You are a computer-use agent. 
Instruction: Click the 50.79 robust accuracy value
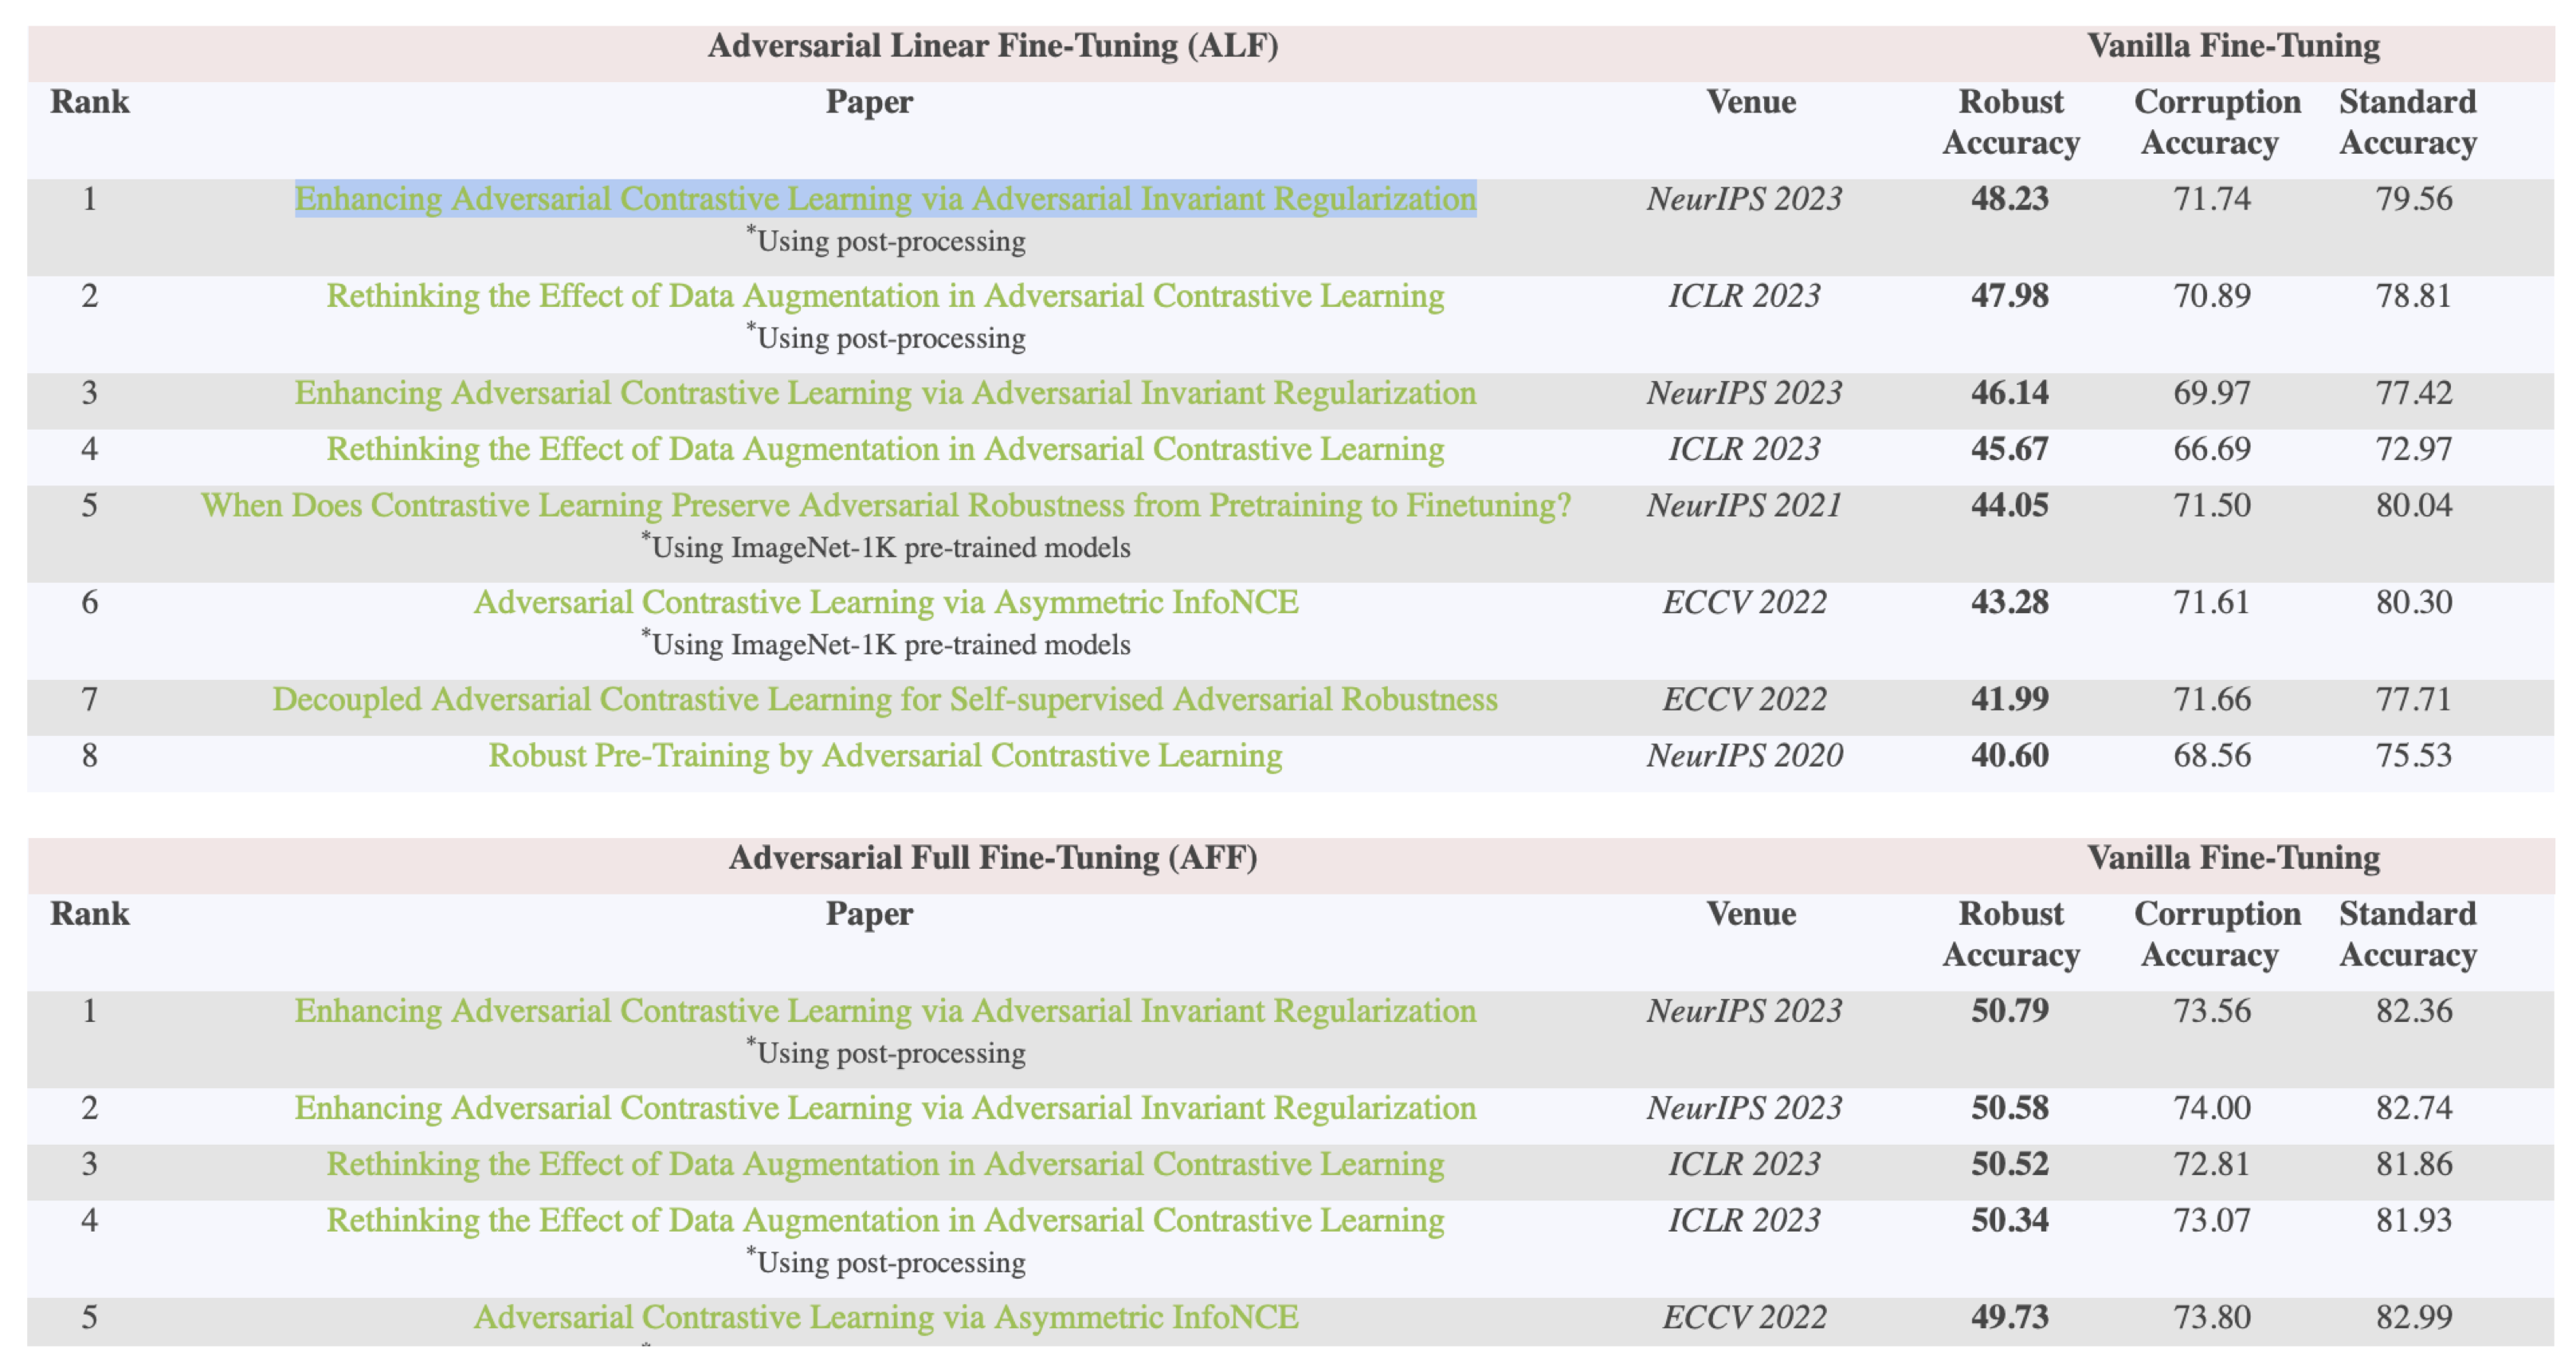tap(2009, 1011)
